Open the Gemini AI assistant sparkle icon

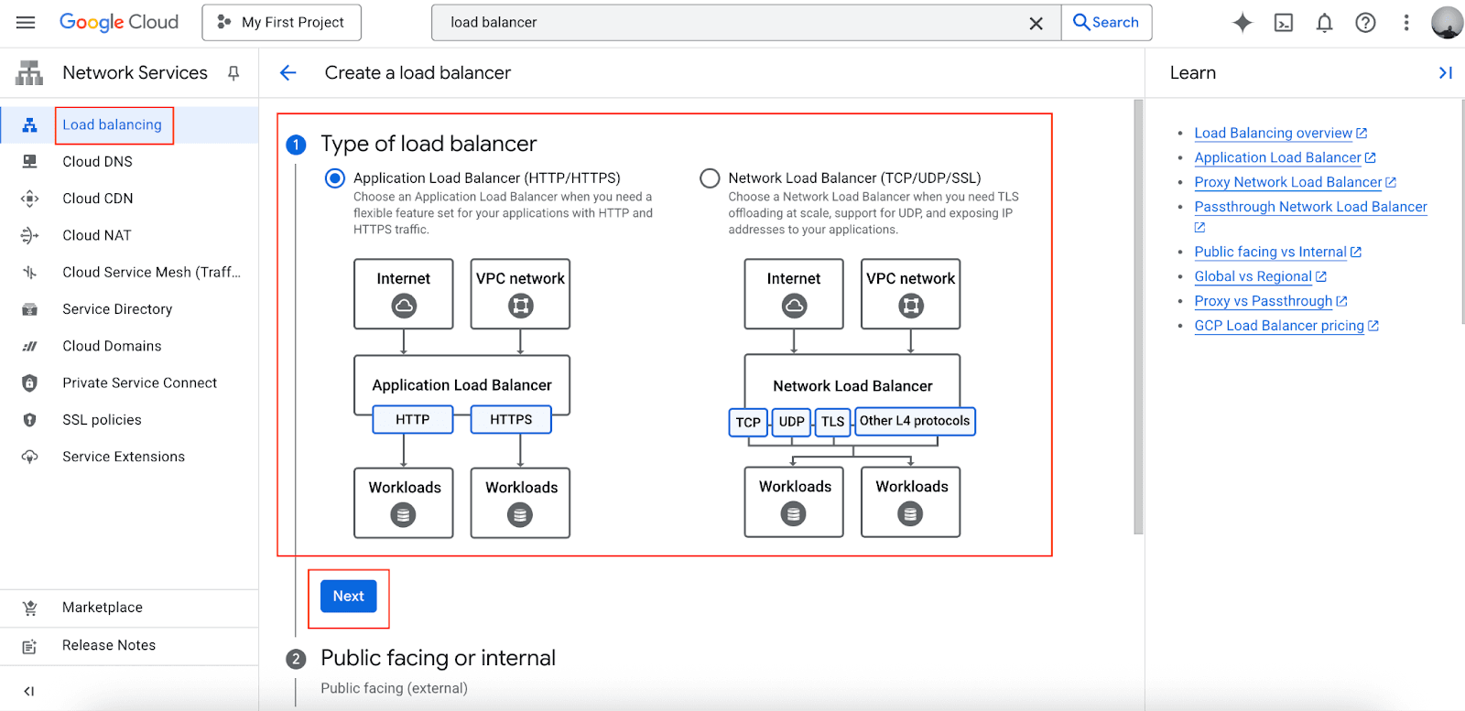pos(1243,23)
